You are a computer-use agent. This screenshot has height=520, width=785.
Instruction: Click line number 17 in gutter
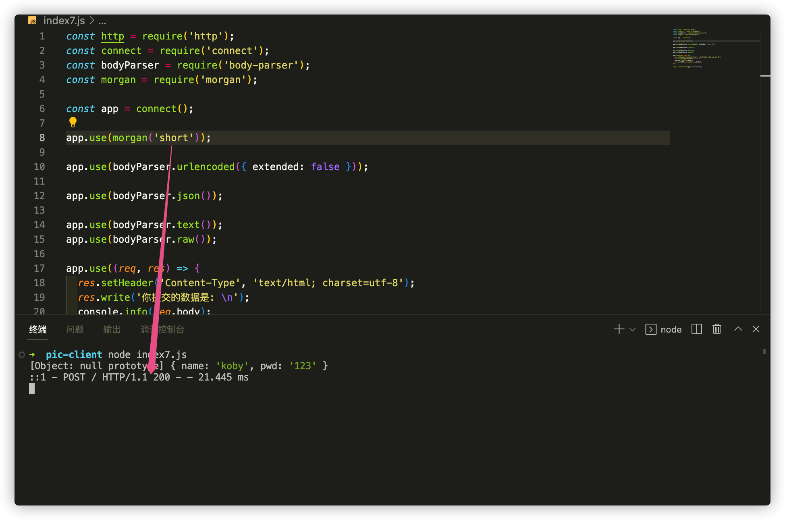(x=39, y=268)
